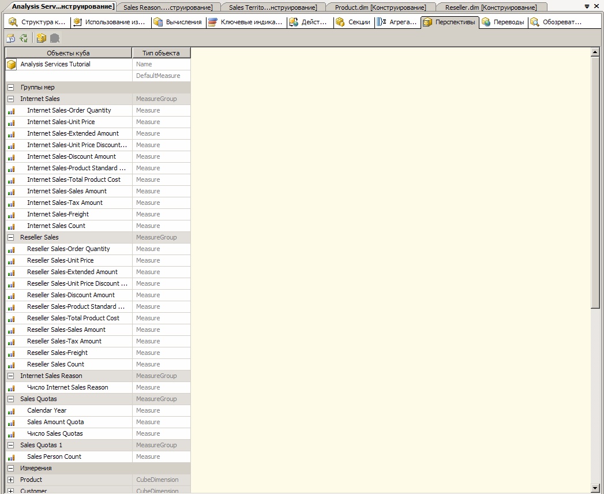Click the measure icon for Internet Sales-Sales Amount

(12, 192)
